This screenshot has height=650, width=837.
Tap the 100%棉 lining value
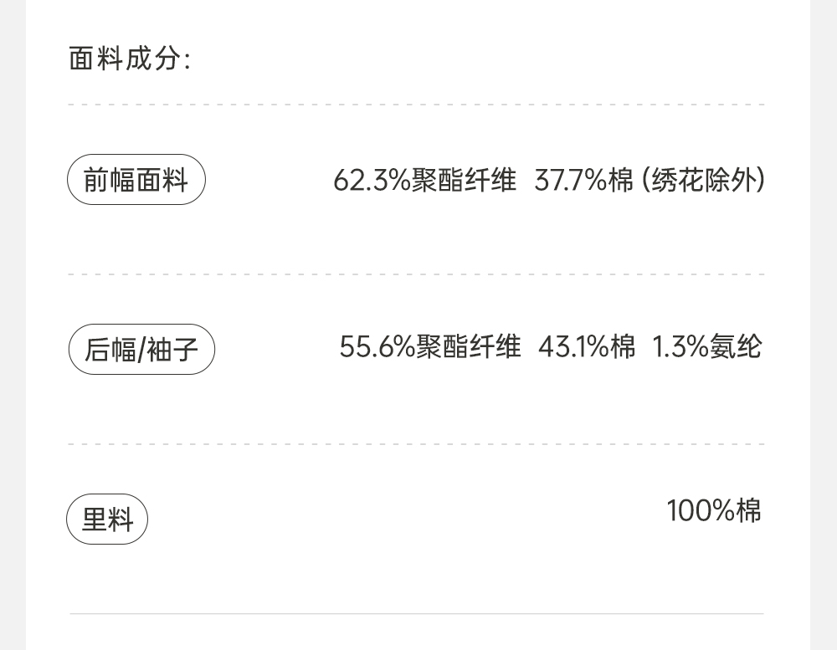(x=713, y=509)
